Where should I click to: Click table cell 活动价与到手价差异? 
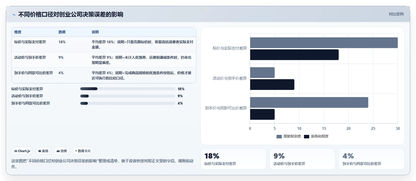(x=30, y=58)
